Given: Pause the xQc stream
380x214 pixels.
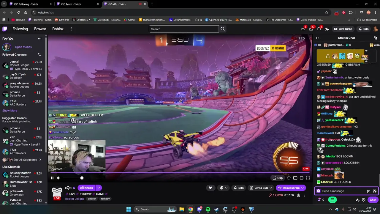Looking at the screenshot, I should [52, 178].
